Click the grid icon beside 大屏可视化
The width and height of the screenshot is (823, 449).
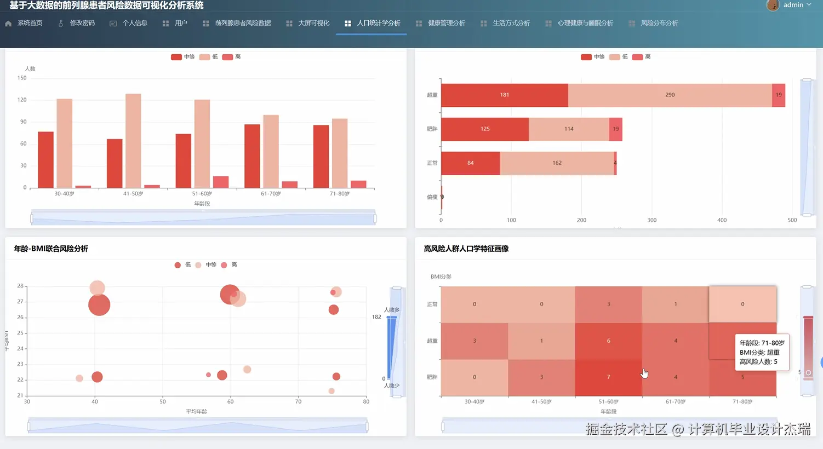pos(289,24)
